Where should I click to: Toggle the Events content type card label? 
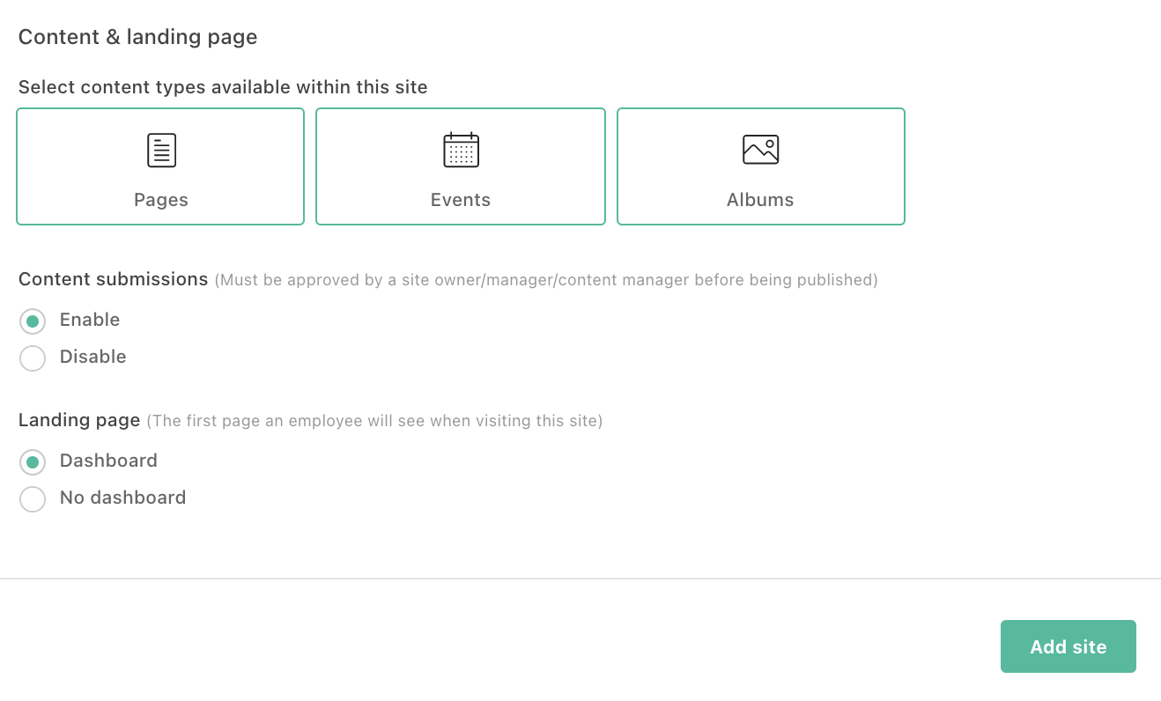[x=461, y=200]
